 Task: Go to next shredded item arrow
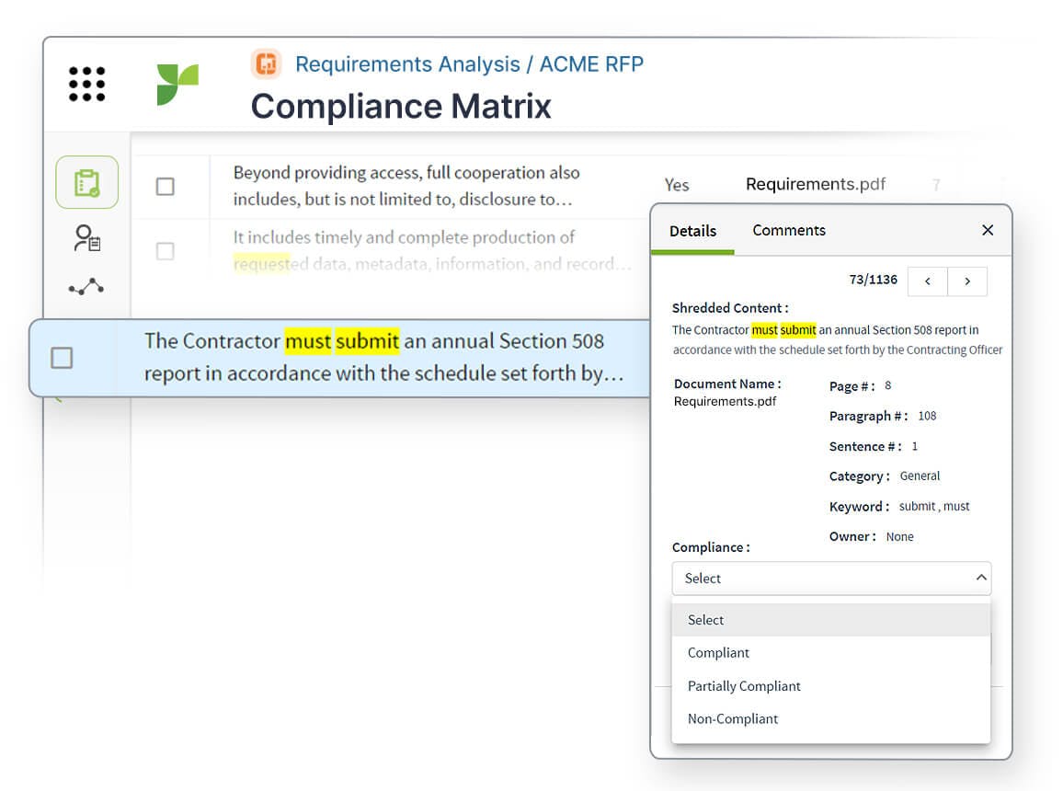point(967,281)
